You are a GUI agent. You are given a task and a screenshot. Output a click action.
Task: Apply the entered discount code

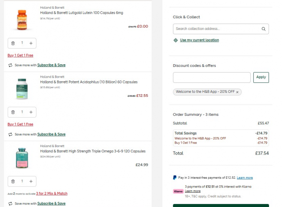pyautogui.click(x=261, y=77)
